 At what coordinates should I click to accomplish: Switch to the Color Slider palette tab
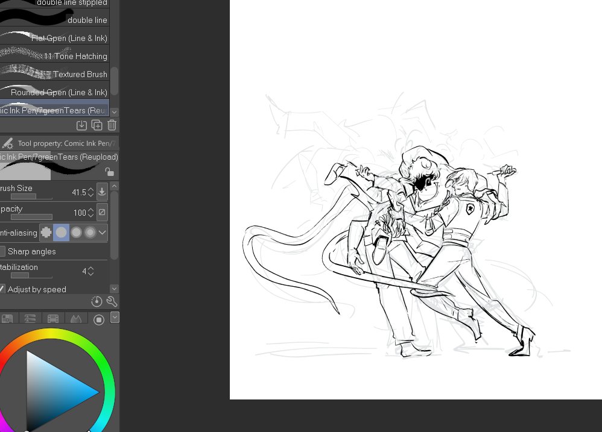(30, 319)
